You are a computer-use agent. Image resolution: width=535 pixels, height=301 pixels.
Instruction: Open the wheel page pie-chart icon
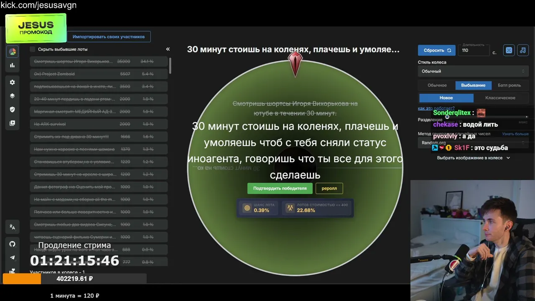tap(13, 52)
